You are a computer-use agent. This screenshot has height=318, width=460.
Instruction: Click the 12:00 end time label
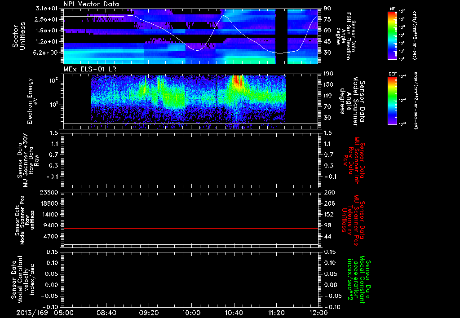click(x=318, y=313)
